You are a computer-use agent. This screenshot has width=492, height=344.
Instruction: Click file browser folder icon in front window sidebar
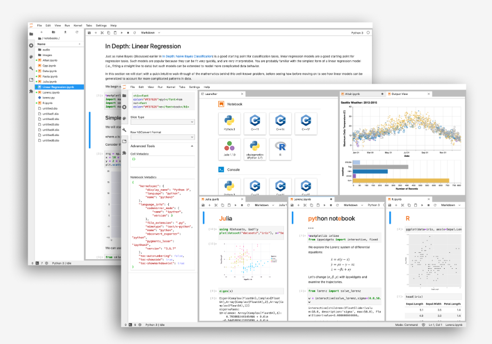(x=124, y=95)
